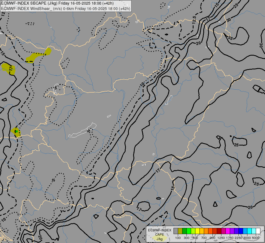Click the legend value 1250
The image size is (265, 243).
tap(221, 238)
